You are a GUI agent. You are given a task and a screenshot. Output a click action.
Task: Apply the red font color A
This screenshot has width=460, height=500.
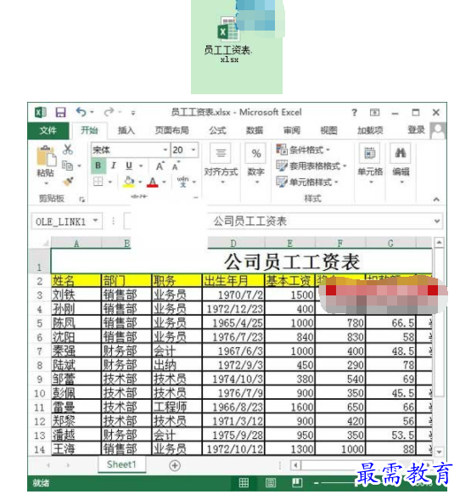153,182
